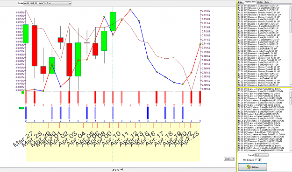Click the down arrow of the lower results list scrollbar

coord(291,150)
